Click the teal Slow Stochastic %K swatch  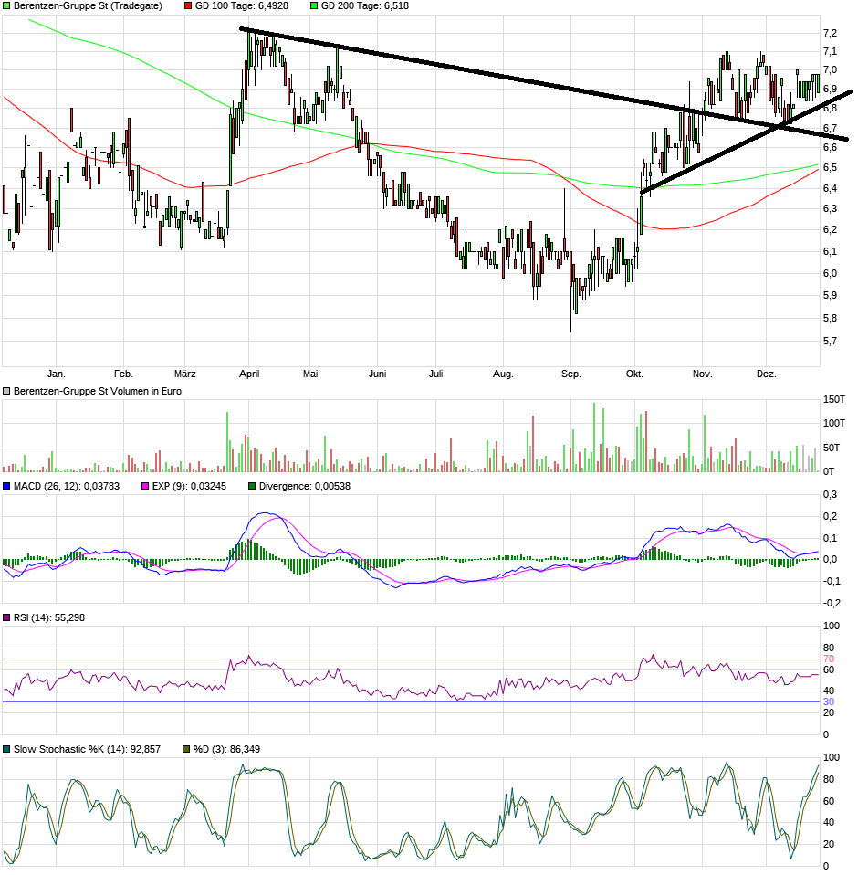tap(6, 749)
